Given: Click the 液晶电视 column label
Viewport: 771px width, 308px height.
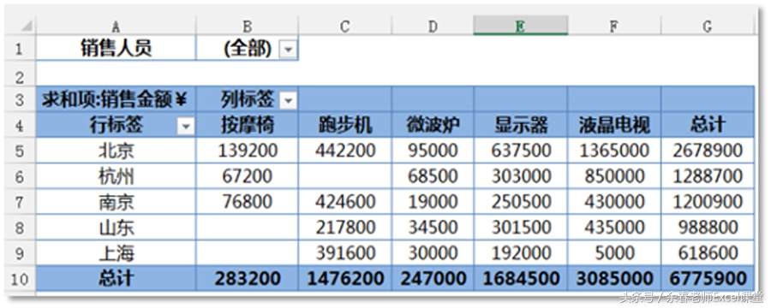Looking at the screenshot, I should click(x=614, y=125).
